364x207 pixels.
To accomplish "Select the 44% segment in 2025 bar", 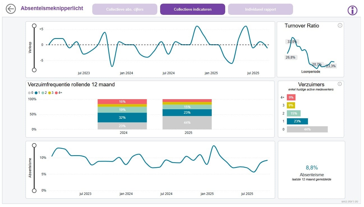I will tap(187, 123).
